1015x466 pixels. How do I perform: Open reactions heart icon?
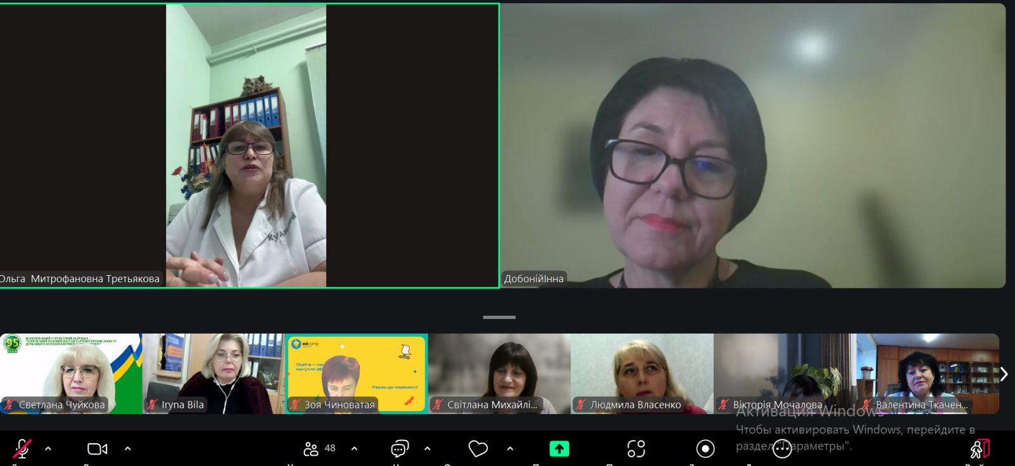coord(478,449)
